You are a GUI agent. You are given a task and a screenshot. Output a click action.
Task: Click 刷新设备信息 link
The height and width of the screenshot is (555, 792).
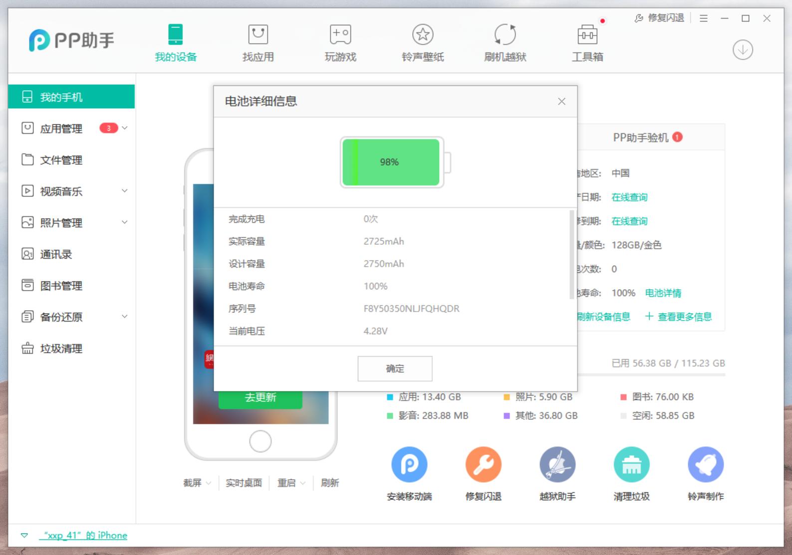603,317
